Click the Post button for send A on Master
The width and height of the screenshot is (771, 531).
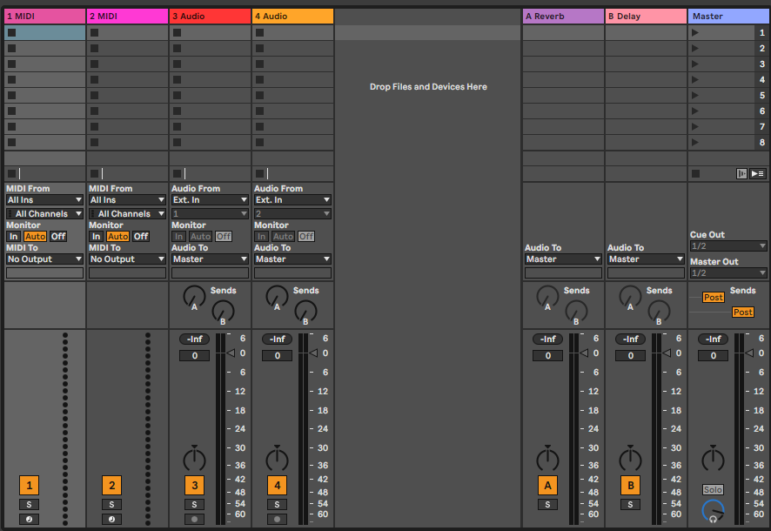tap(714, 298)
